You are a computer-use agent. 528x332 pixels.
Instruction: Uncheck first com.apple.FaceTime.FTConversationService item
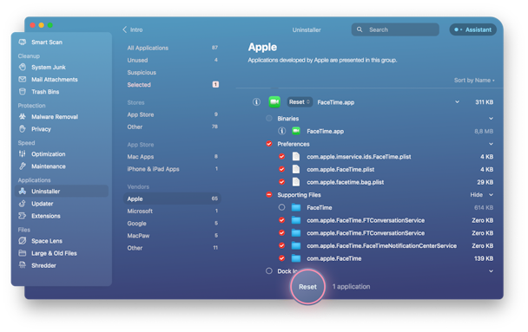pyautogui.click(x=282, y=220)
